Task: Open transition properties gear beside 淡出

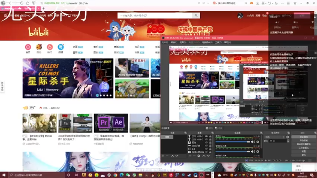Action: pyautogui.click(x=287, y=137)
